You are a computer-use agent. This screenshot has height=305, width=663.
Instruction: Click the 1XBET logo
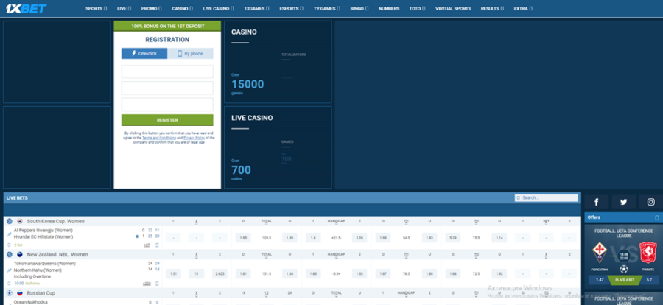click(26, 8)
